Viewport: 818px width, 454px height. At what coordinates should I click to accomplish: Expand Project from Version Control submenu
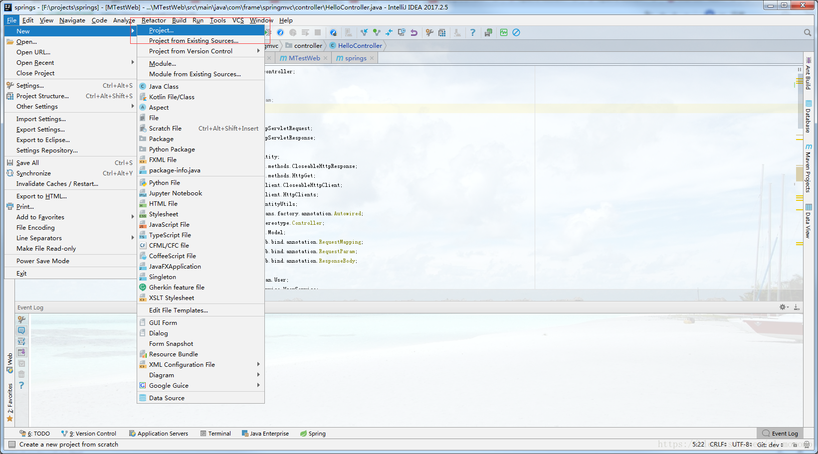[x=201, y=51]
